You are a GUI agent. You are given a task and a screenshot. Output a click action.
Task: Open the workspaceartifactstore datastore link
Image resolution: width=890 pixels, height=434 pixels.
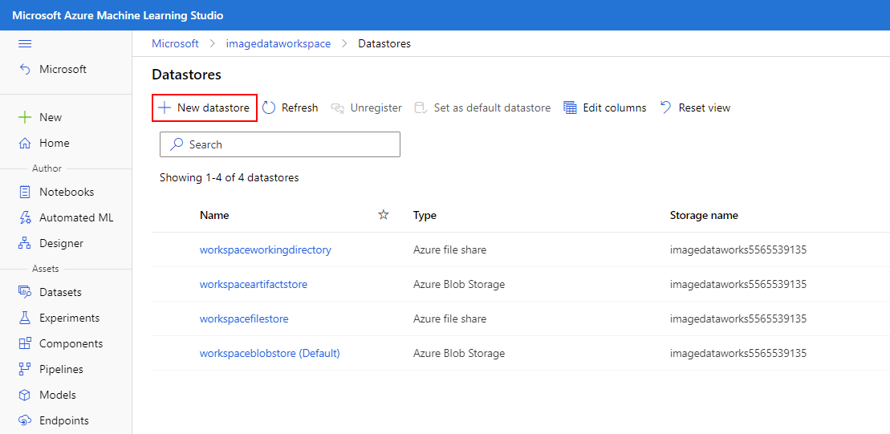coord(253,284)
